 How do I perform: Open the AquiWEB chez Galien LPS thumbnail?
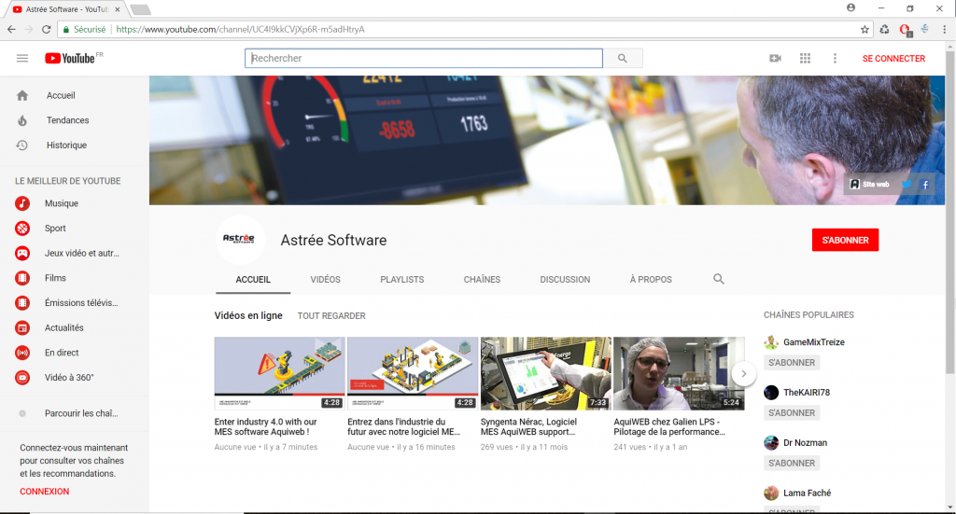pos(679,373)
